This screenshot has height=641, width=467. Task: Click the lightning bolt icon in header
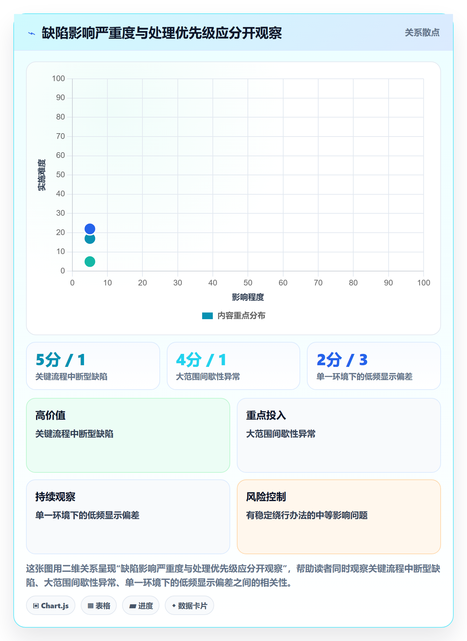coord(32,33)
